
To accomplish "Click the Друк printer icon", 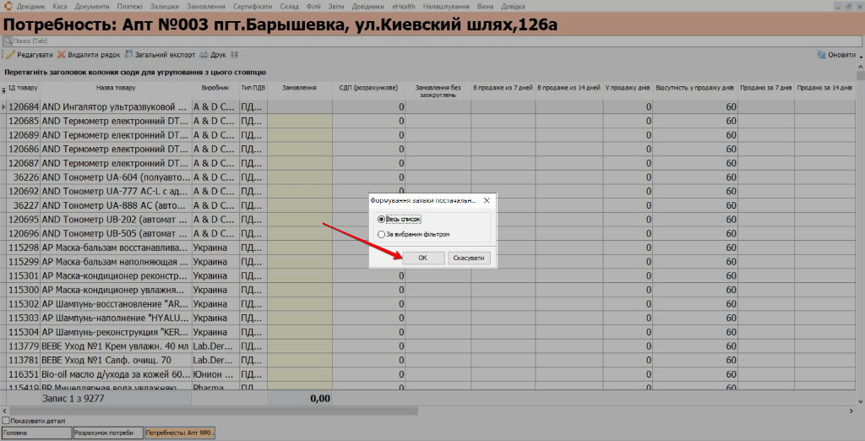I will (204, 55).
